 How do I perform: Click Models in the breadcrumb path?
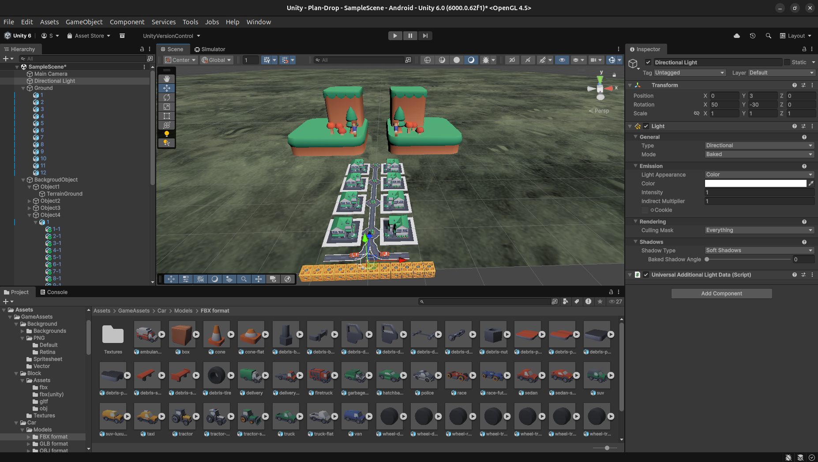tap(183, 311)
